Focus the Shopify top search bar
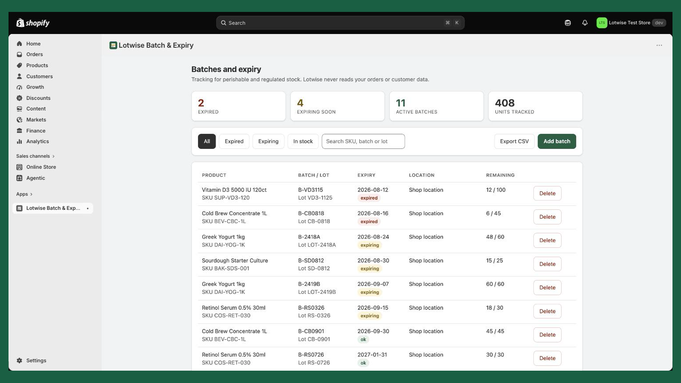The image size is (681, 383). click(340, 23)
